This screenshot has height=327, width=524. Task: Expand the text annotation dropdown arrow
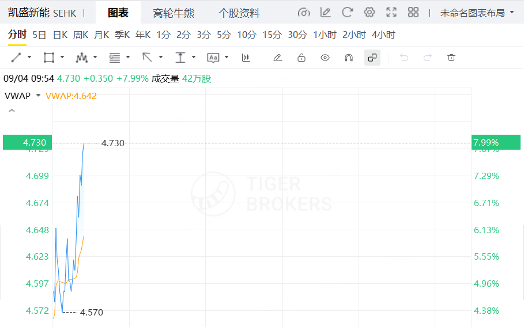[227, 58]
